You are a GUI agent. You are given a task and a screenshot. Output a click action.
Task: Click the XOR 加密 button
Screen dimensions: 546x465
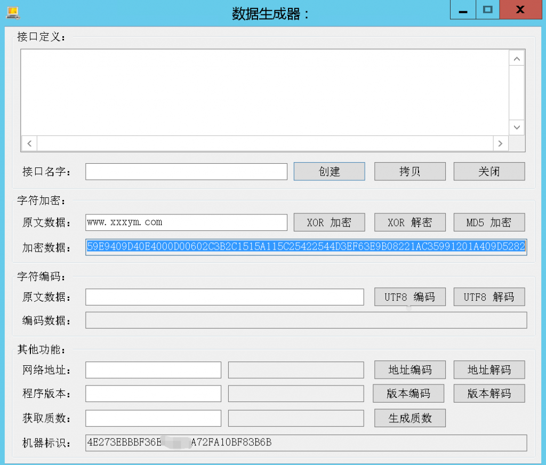330,222
